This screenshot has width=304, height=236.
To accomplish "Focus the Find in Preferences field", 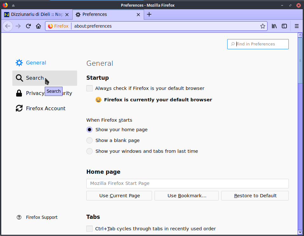I will pos(258,44).
